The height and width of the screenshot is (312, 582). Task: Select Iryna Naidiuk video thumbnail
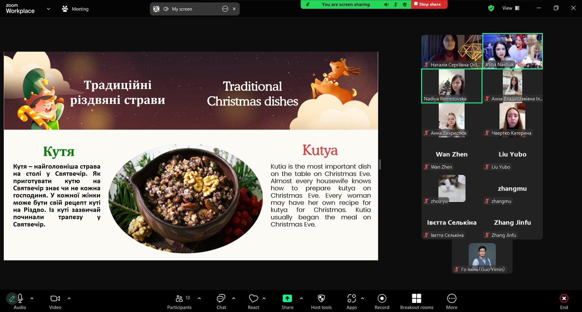(512, 51)
